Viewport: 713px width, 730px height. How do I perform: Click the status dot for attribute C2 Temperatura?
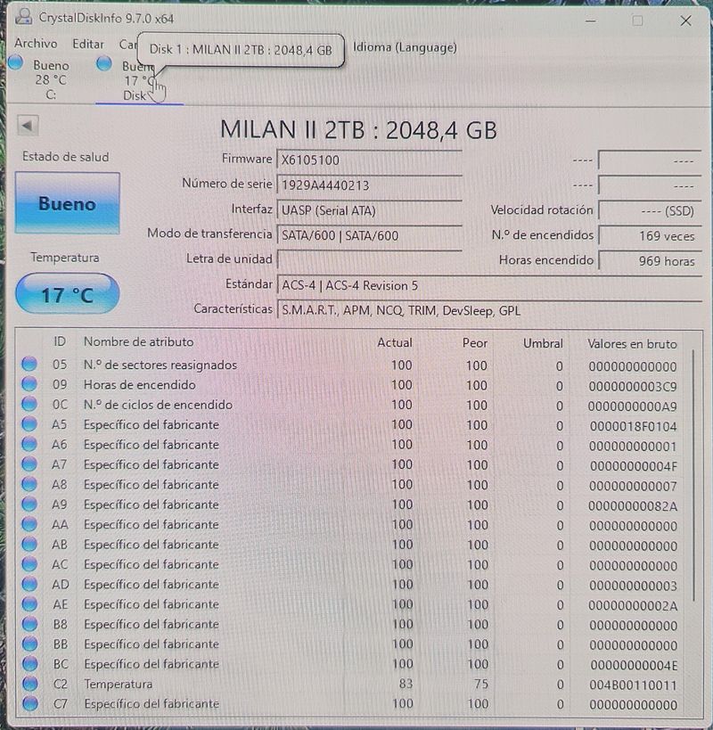[29, 684]
